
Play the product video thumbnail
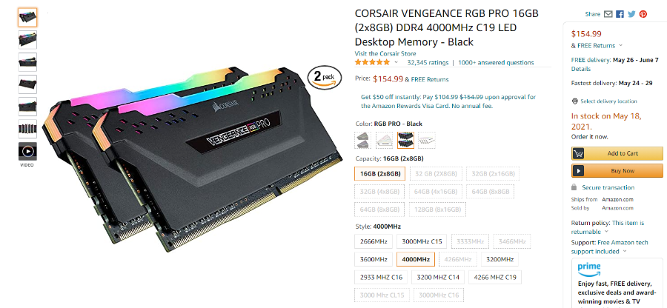pos(27,151)
